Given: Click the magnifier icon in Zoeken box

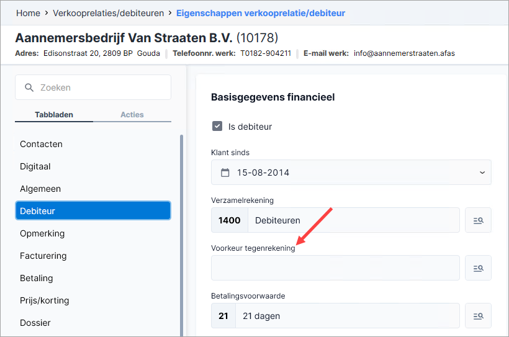Looking at the screenshot, I should pos(29,88).
